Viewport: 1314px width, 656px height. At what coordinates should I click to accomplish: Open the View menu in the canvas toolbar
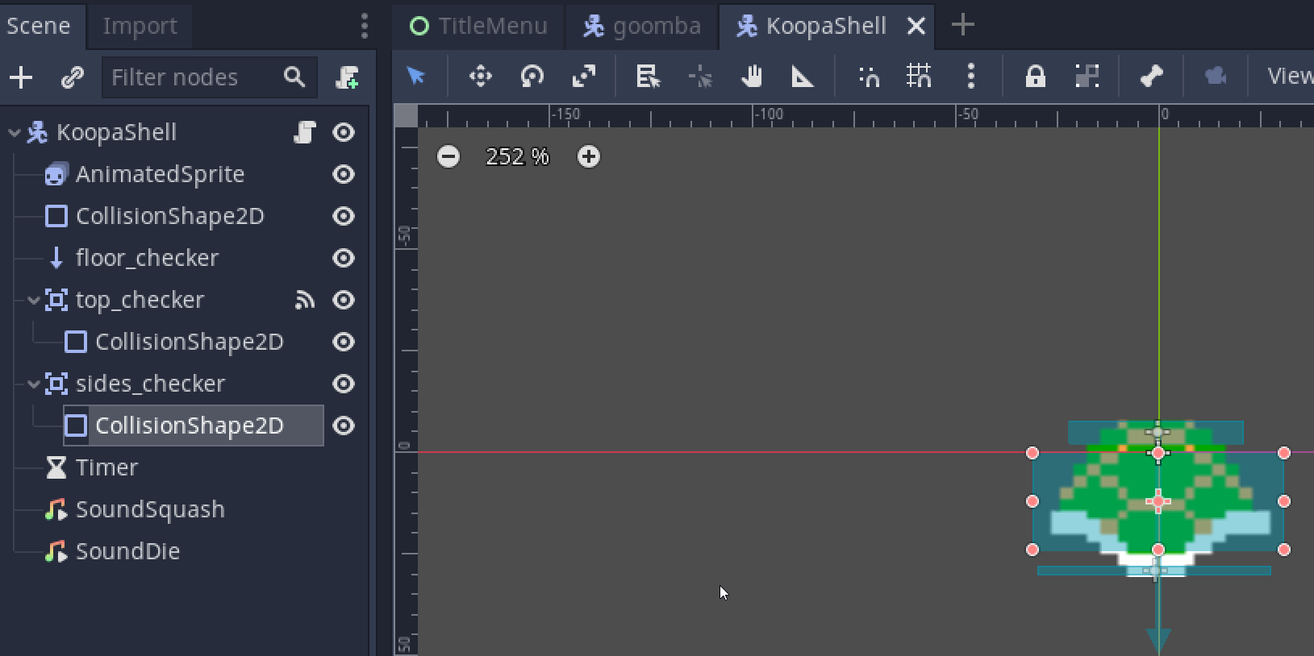(1289, 77)
